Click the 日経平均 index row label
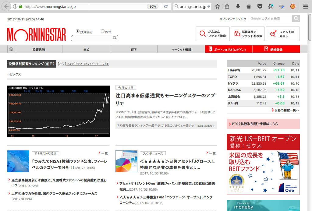Image resolution: width=312 pixels, height=211 pixels. click(234, 70)
